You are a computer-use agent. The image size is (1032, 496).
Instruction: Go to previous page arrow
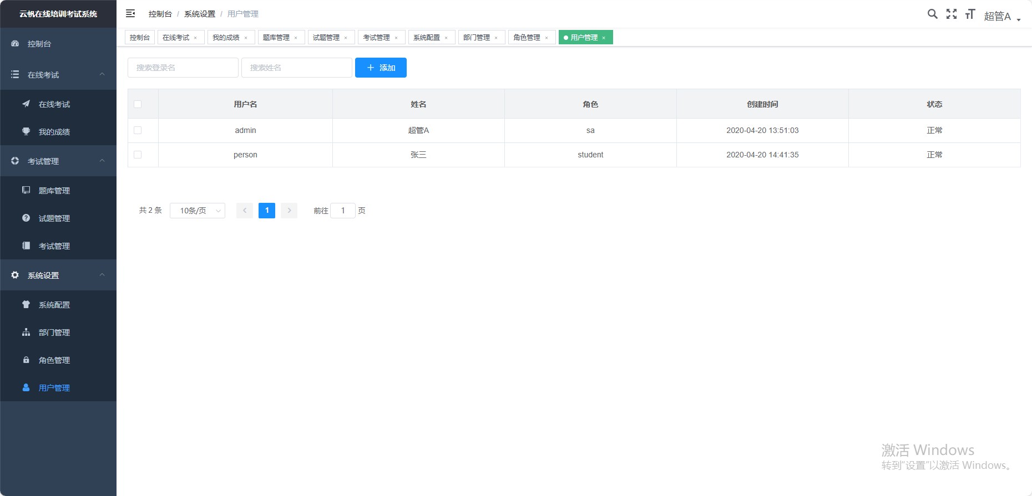click(245, 211)
